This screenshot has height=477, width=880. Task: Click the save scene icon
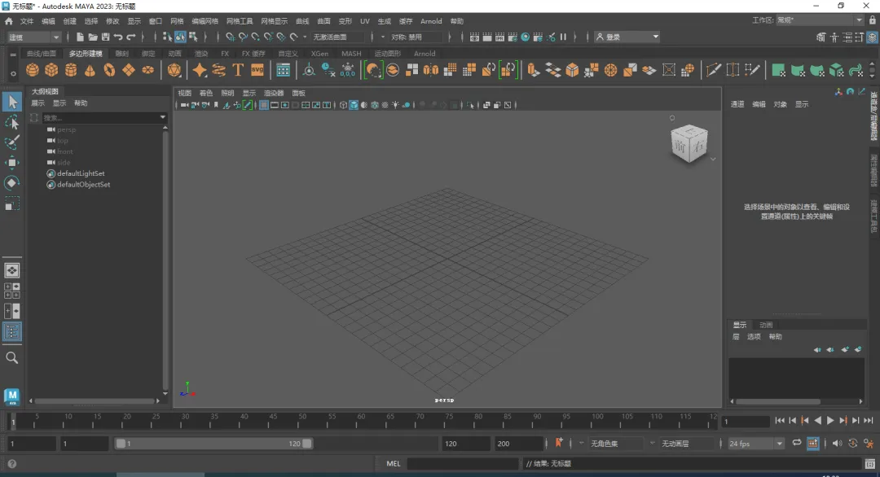(x=105, y=37)
